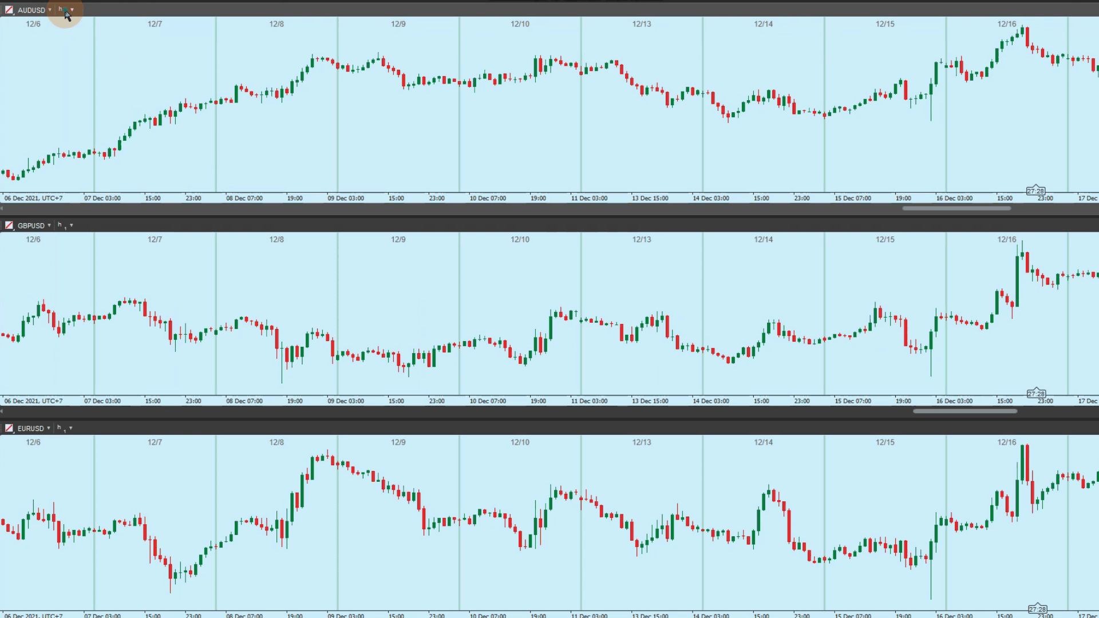Click the EURUSD chart line-style icon
1099x618 pixels.
(x=9, y=428)
